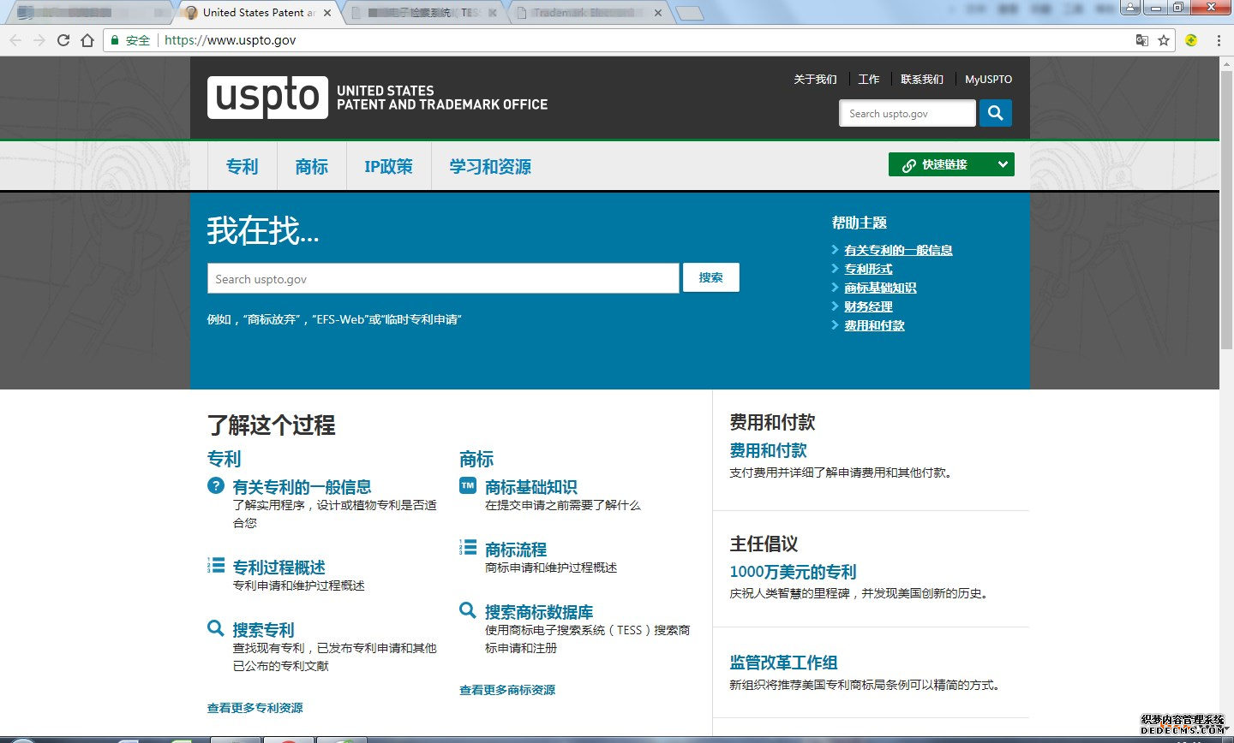This screenshot has height=743, width=1234.
Task: Click magnifier icon next to 搜索商标数据库
Action: [468, 610]
